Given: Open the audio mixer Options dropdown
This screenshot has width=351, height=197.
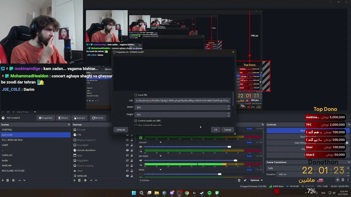Looking at the screenshot, I should click(256, 180).
